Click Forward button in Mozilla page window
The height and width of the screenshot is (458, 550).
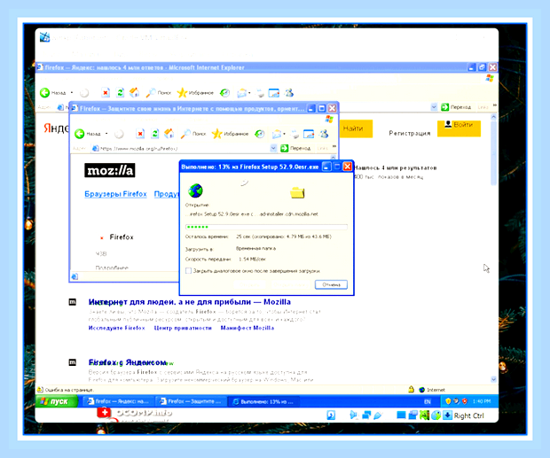pos(119,134)
